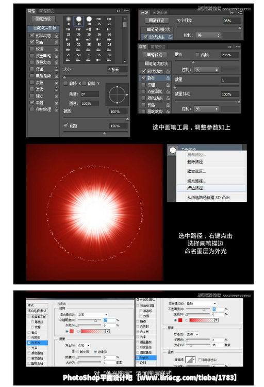Enable the 湿边 checkbox

click(32, 89)
